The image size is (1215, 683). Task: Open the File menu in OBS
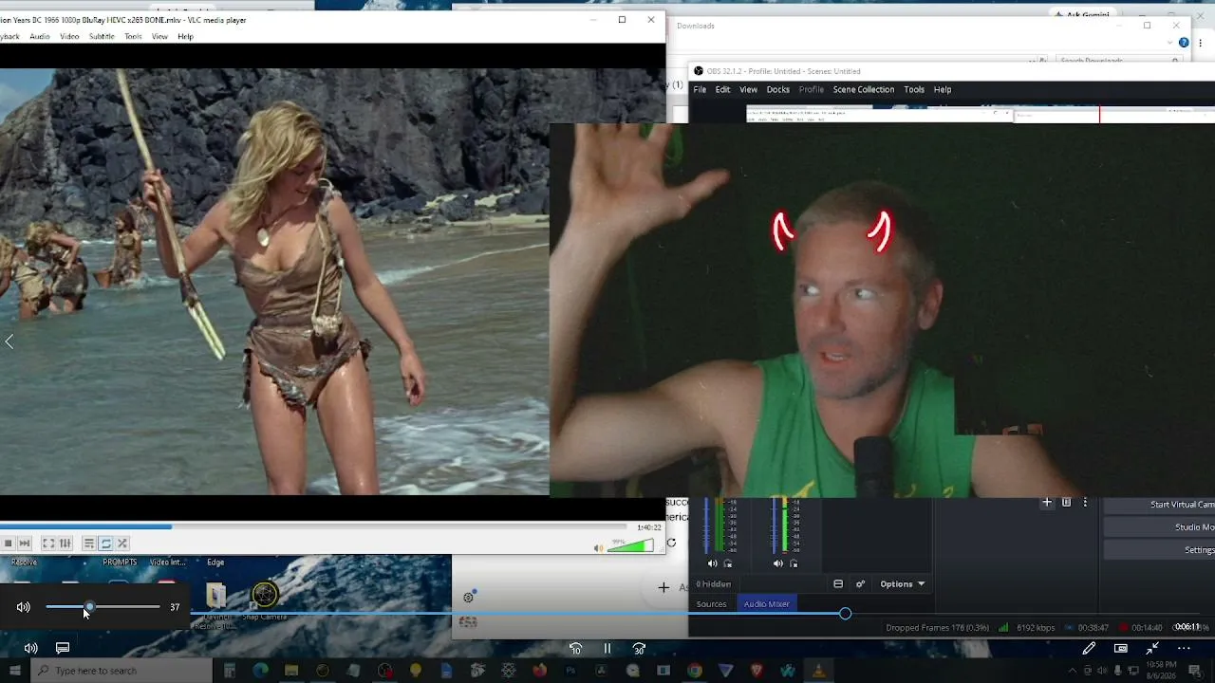[x=700, y=89]
